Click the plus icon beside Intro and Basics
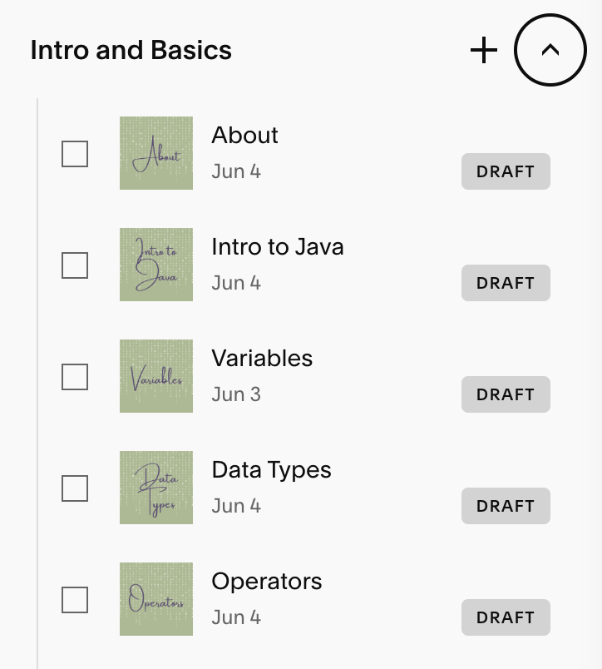 click(x=483, y=51)
